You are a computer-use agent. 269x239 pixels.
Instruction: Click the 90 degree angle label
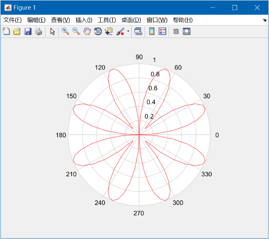click(x=139, y=57)
